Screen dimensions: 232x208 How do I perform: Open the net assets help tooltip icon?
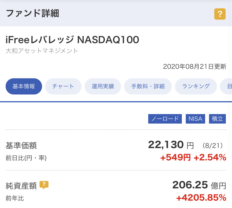(44, 185)
